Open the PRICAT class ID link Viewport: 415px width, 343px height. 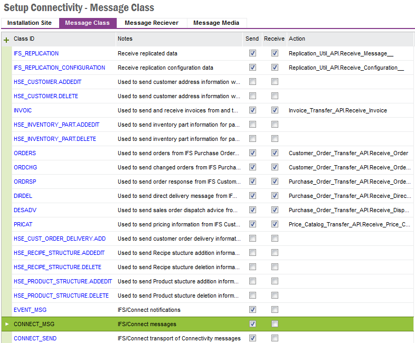[x=23, y=224]
